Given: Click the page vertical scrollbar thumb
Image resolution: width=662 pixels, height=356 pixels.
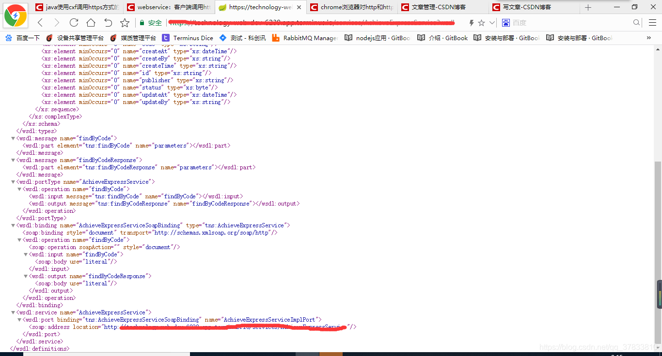Looking at the screenshot, I should 658,252.
